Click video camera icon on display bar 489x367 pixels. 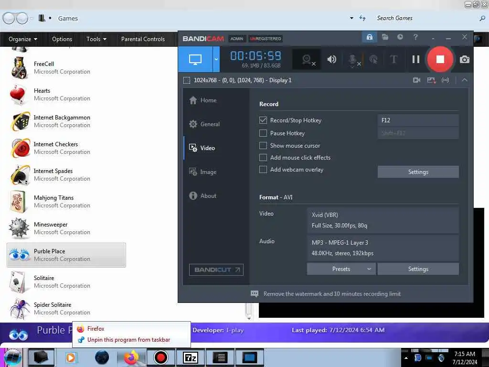[416, 80]
